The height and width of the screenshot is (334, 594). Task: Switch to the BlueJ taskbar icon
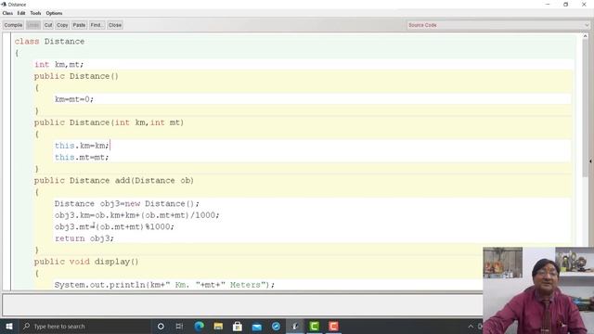[x=295, y=326]
